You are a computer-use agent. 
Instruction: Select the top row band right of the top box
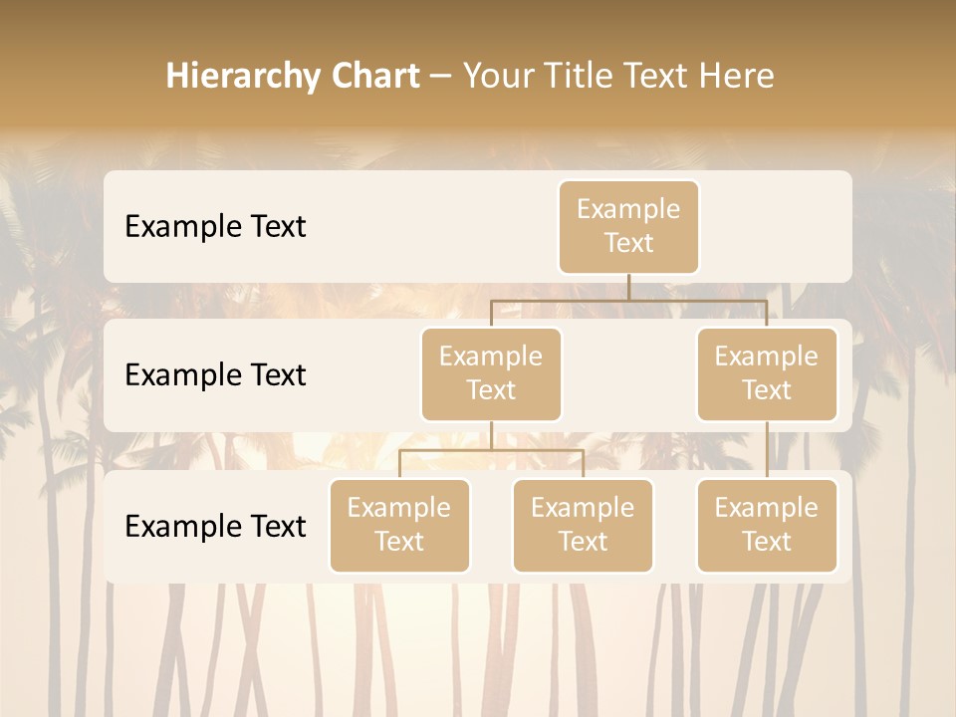click(x=777, y=226)
